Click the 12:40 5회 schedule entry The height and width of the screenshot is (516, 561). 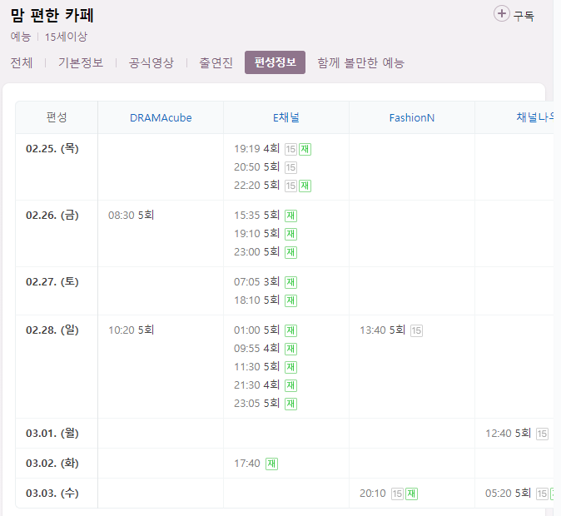tap(508, 433)
